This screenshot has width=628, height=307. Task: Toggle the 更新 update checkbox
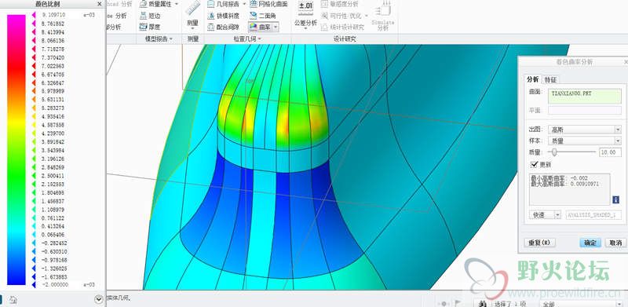coord(534,164)
